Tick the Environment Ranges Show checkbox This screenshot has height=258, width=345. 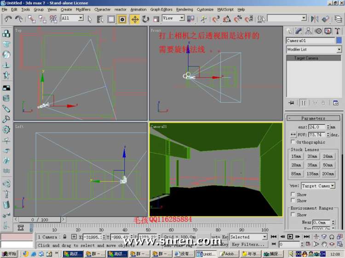(x=293, y=214)
